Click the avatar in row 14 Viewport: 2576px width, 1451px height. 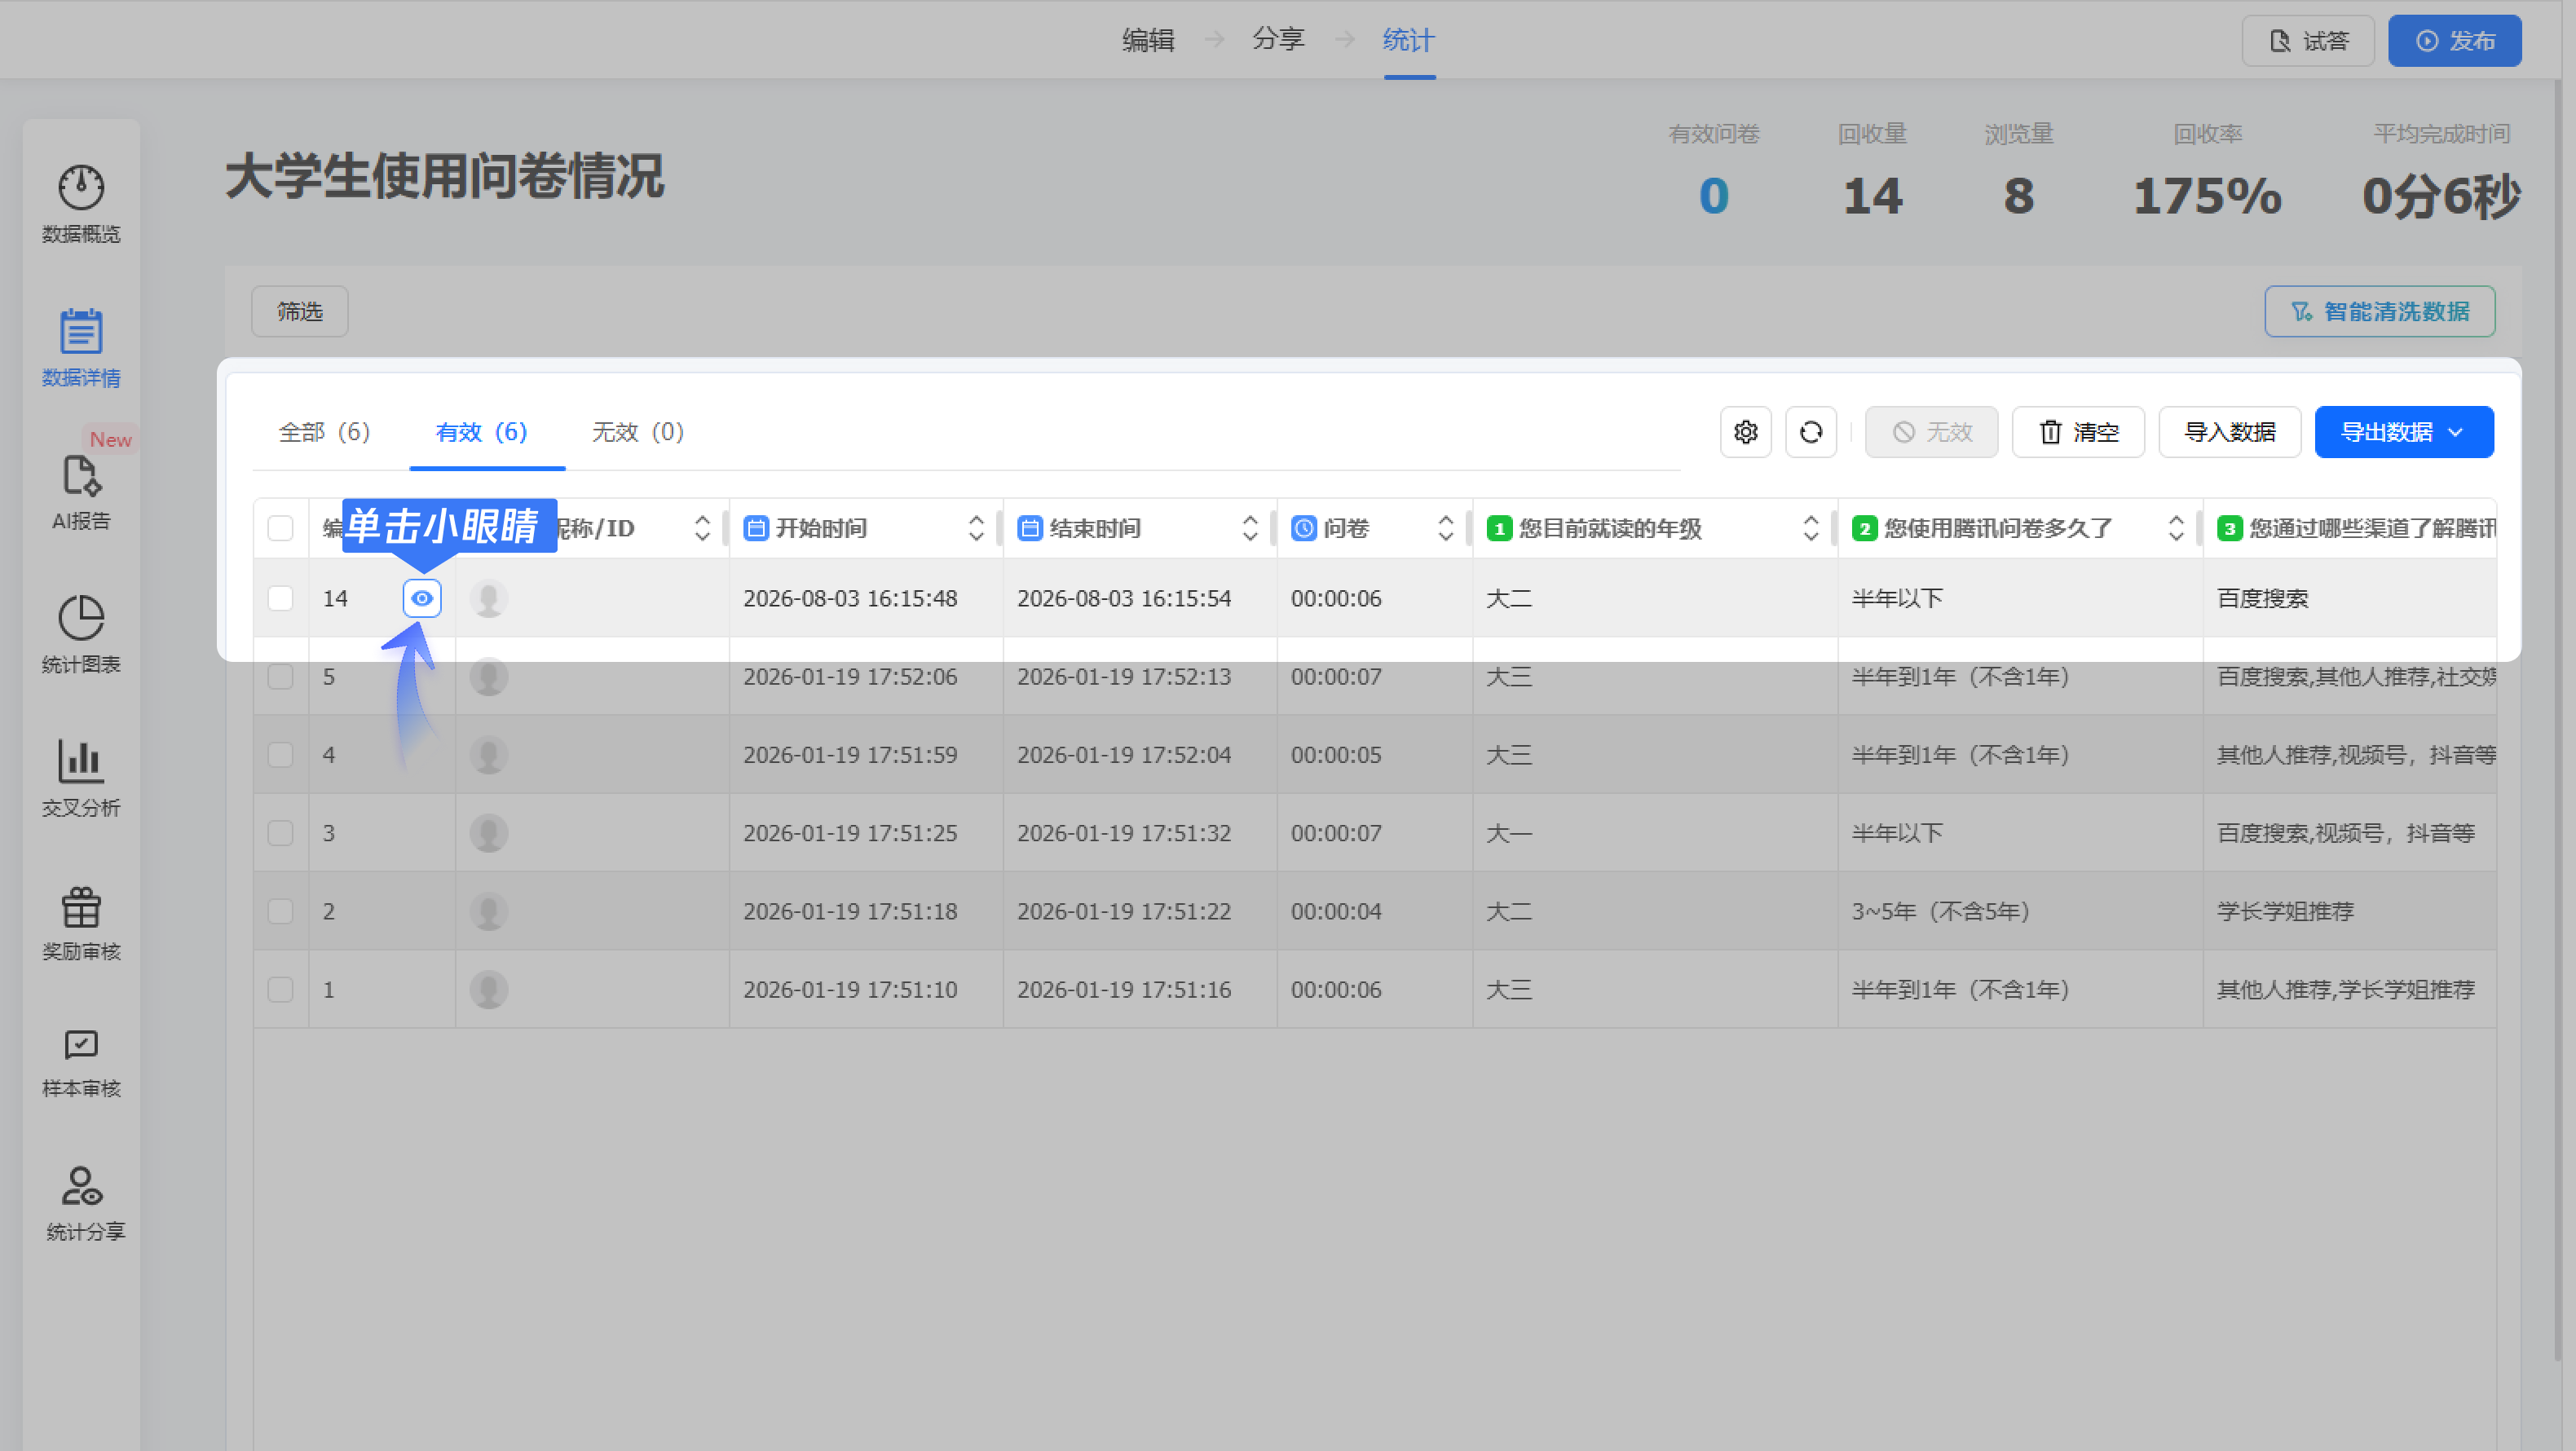pos(489,598)
